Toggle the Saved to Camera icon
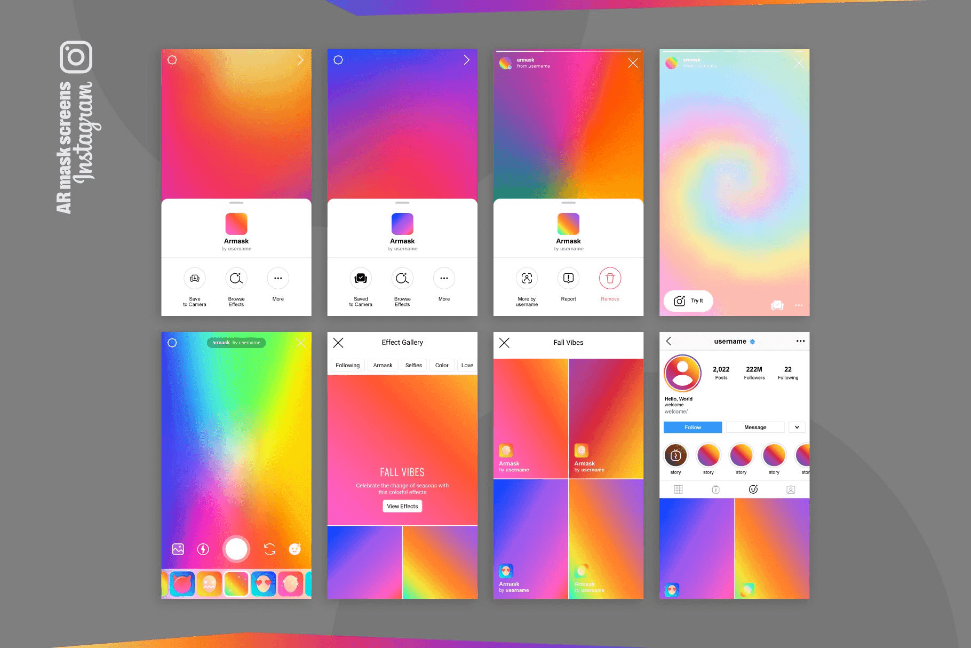 (x=361, y=278)
